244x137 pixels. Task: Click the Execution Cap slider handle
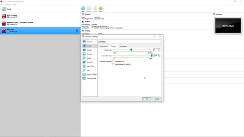[x=152, y=56]
